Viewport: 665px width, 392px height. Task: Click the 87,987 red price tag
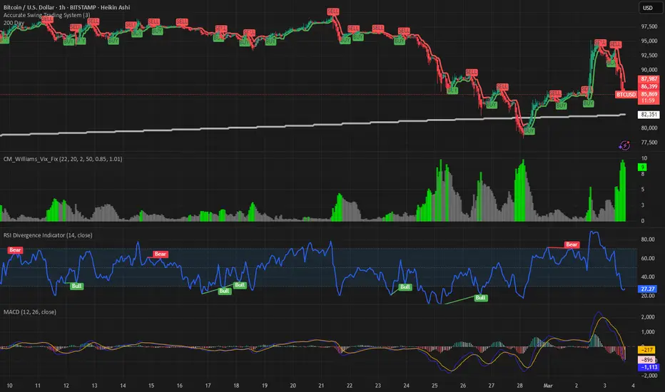649,79
